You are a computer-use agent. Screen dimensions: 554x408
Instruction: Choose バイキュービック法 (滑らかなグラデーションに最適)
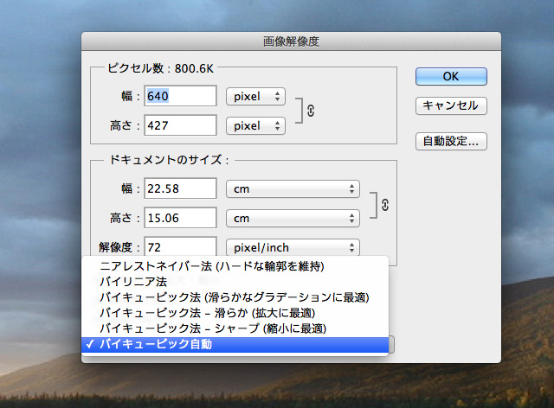[x=234, y=297]
